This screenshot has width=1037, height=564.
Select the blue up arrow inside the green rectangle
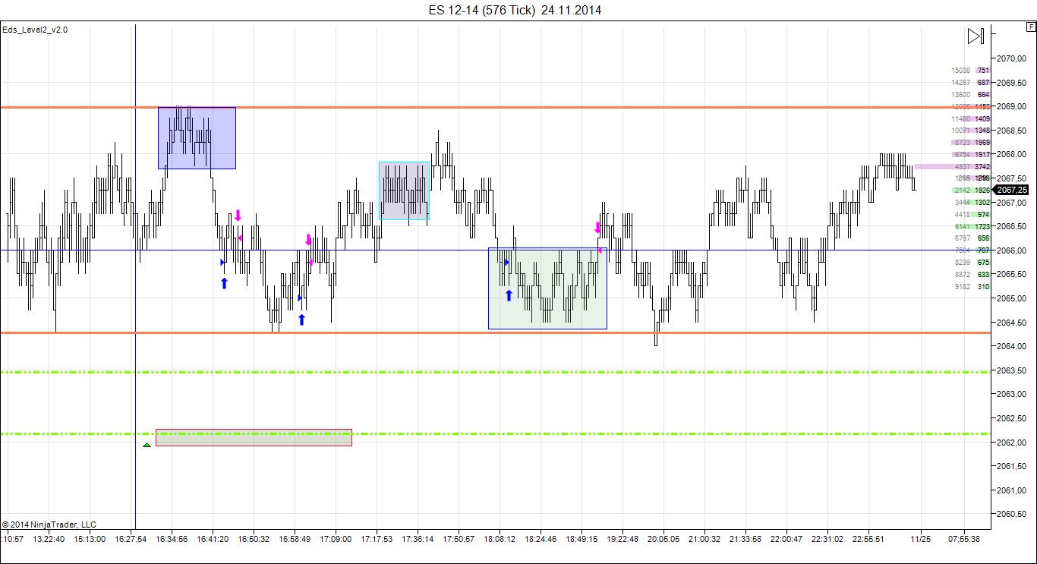click(509, 295)
